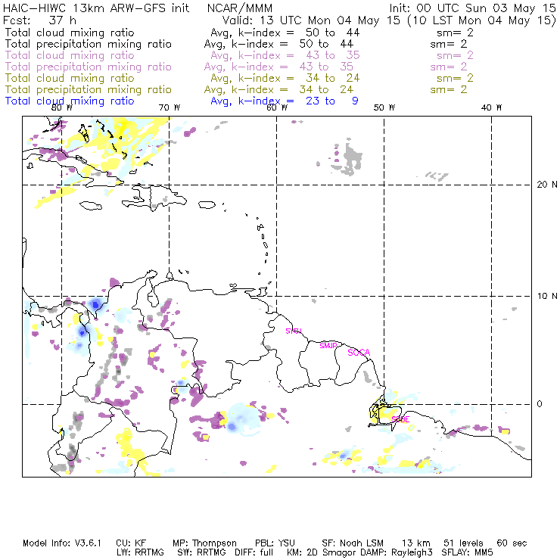Click "sm= 2" on pink precipitation row

449,67
